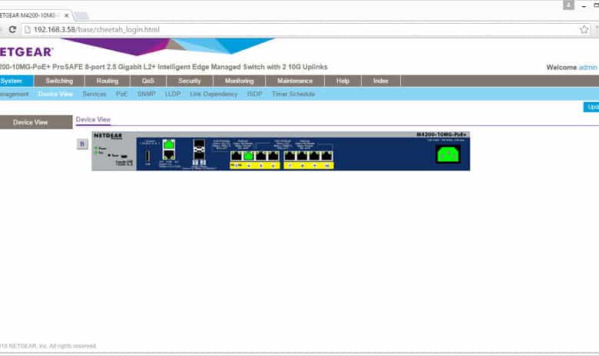The width and height of the screenshot is (599, 356).
Task: Open the Switching main menu
Action: coord(59,81)
